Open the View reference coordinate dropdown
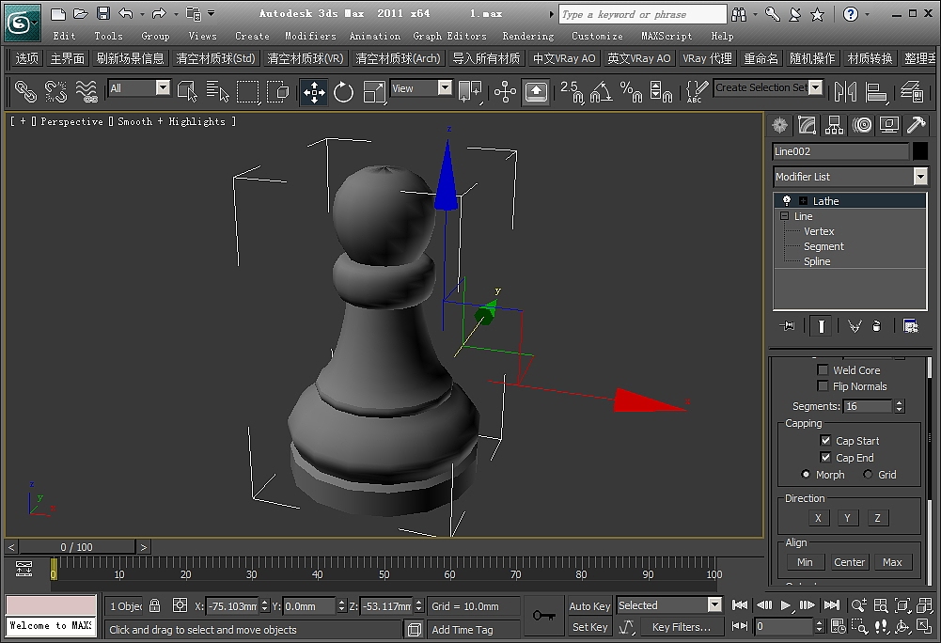Screen dimensions: 941x643 [445, 87]
